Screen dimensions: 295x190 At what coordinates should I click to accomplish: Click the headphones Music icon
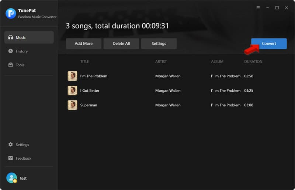tap(11, 37)
